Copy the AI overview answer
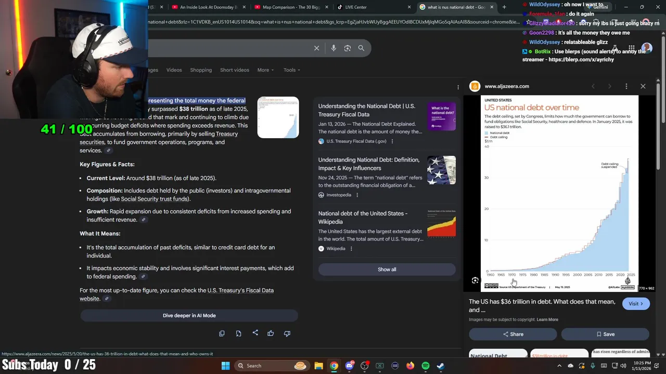This screenshot has width=666, height=374. pos(222,333)
